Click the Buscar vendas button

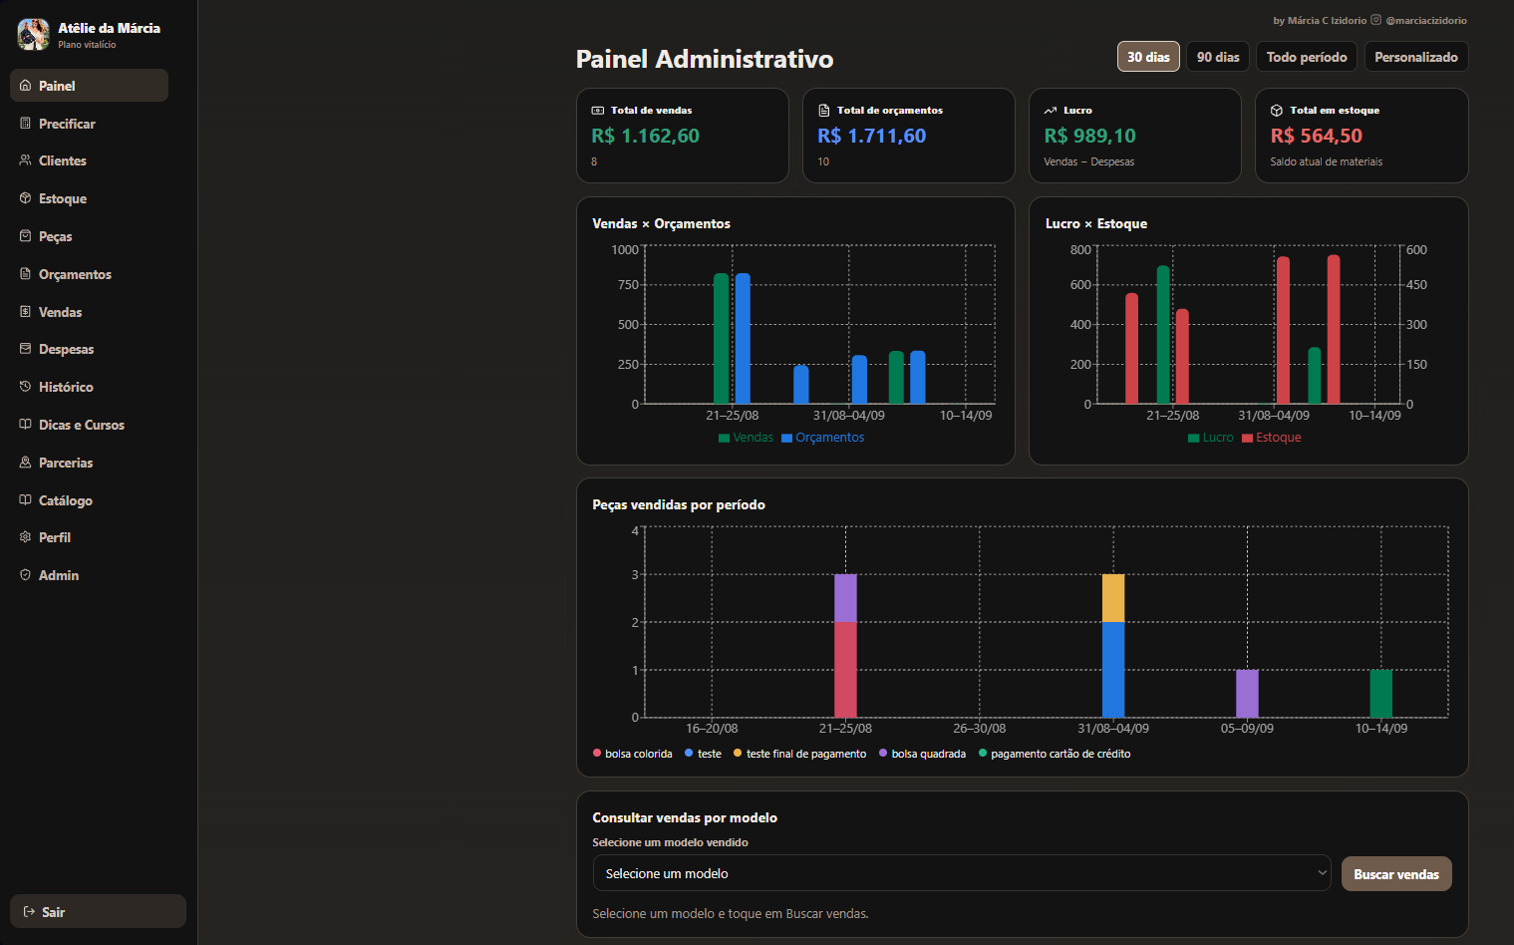(x=1396, y=874)
